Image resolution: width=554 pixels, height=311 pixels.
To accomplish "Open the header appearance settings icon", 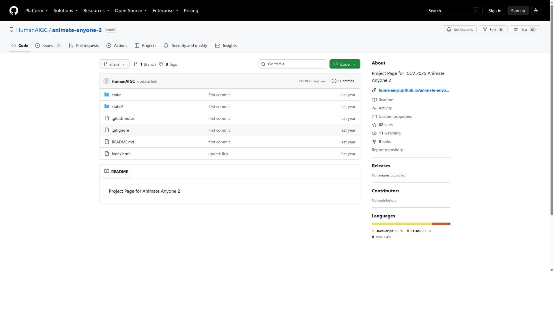I will point(536,11).
